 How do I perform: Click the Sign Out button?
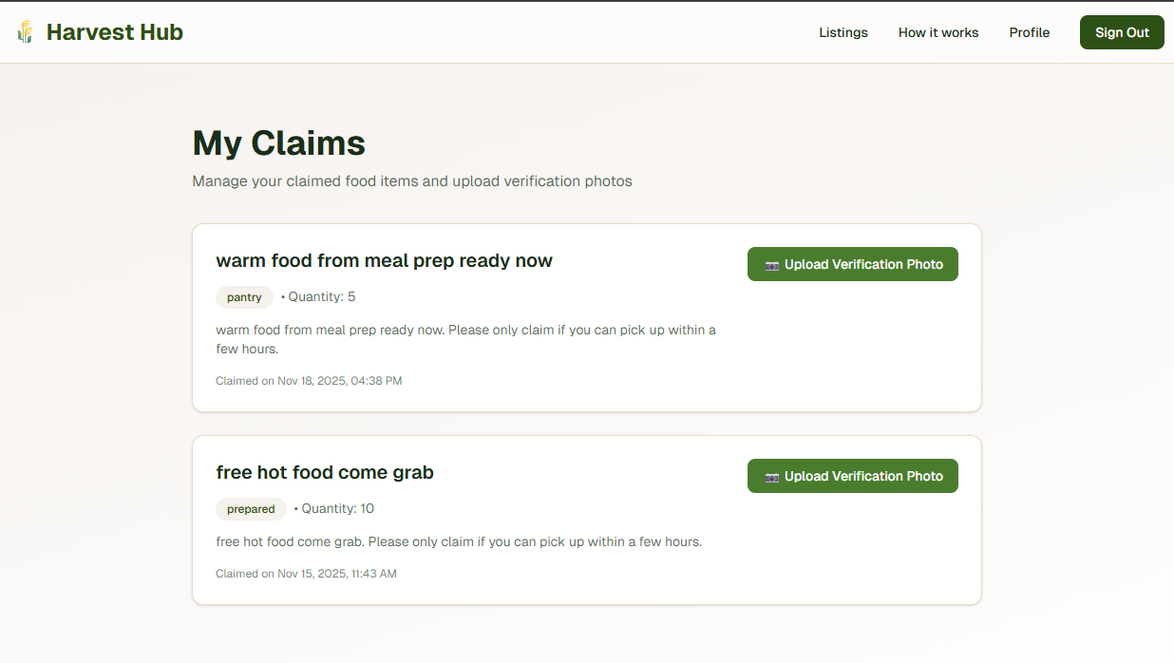(x=1122, y=31)
